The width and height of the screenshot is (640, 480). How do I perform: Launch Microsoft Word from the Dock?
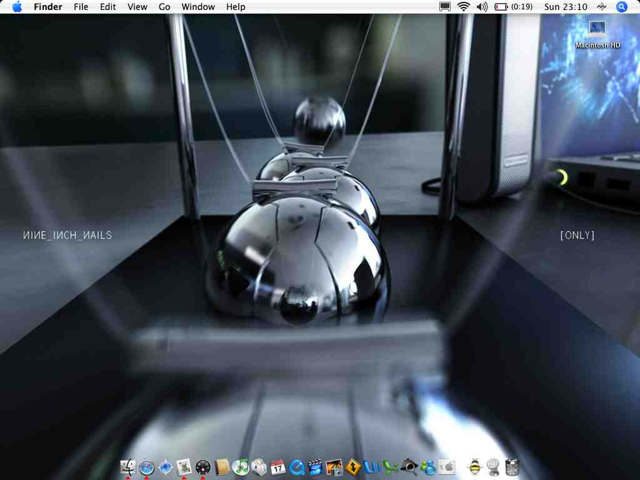coord(372,466)
